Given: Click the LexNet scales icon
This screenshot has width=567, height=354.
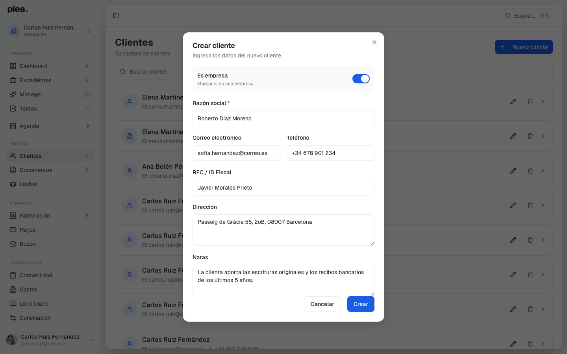Looking at the screenshot, I should tap(13, 184).
